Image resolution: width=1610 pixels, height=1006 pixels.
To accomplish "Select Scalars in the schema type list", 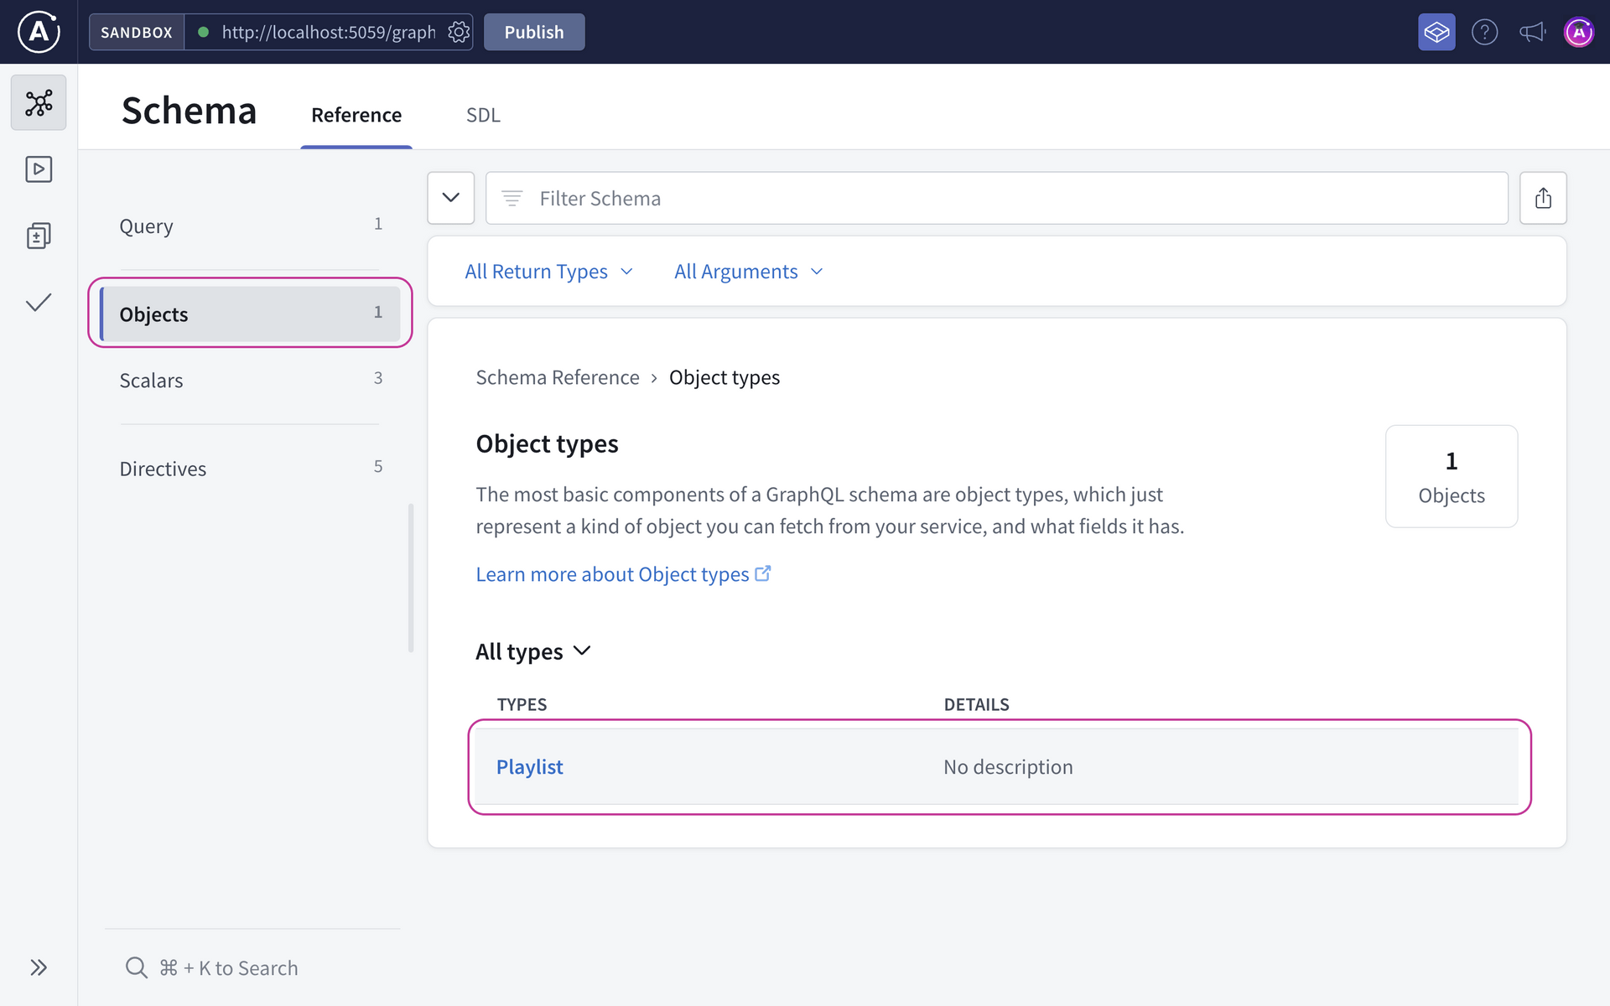I will pyautogui.click(x=151, y=380).
